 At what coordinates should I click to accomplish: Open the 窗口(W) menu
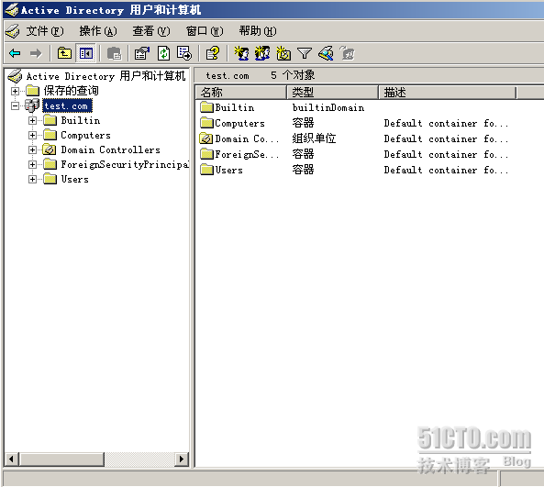[205, 31]
